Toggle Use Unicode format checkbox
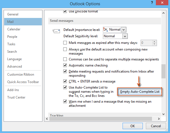The height and width of the screenshot is (133, 170). pos(65,11)
